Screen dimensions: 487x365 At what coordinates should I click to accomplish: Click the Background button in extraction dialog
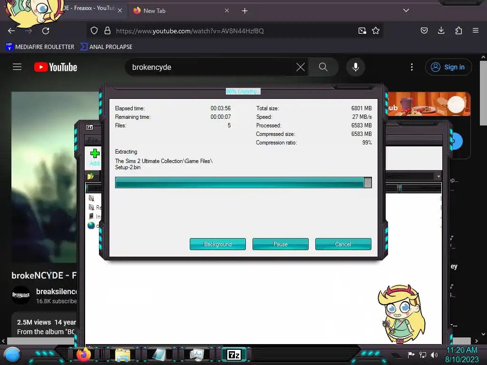[x=218, y=244]
